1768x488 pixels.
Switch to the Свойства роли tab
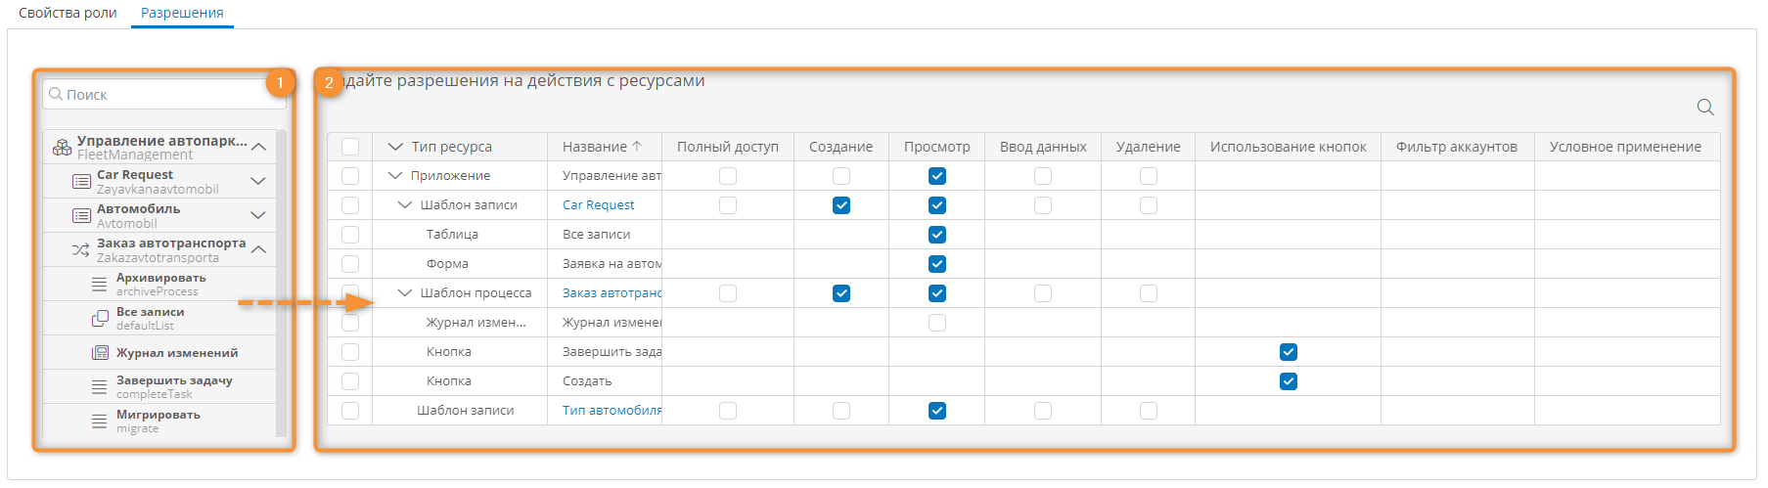click(x=68, y=13)
